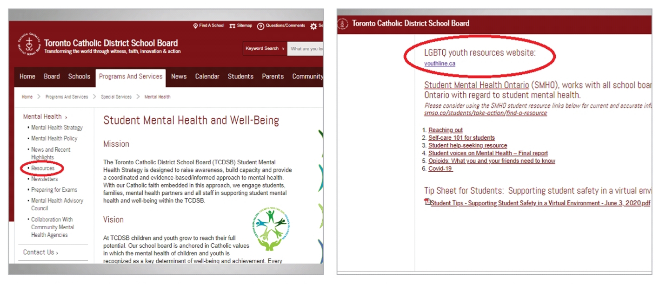This screenshot has height=284, width=666.
Task: Click Toronto Catholic District School Board title left window
Action: (x=111, y=43)
